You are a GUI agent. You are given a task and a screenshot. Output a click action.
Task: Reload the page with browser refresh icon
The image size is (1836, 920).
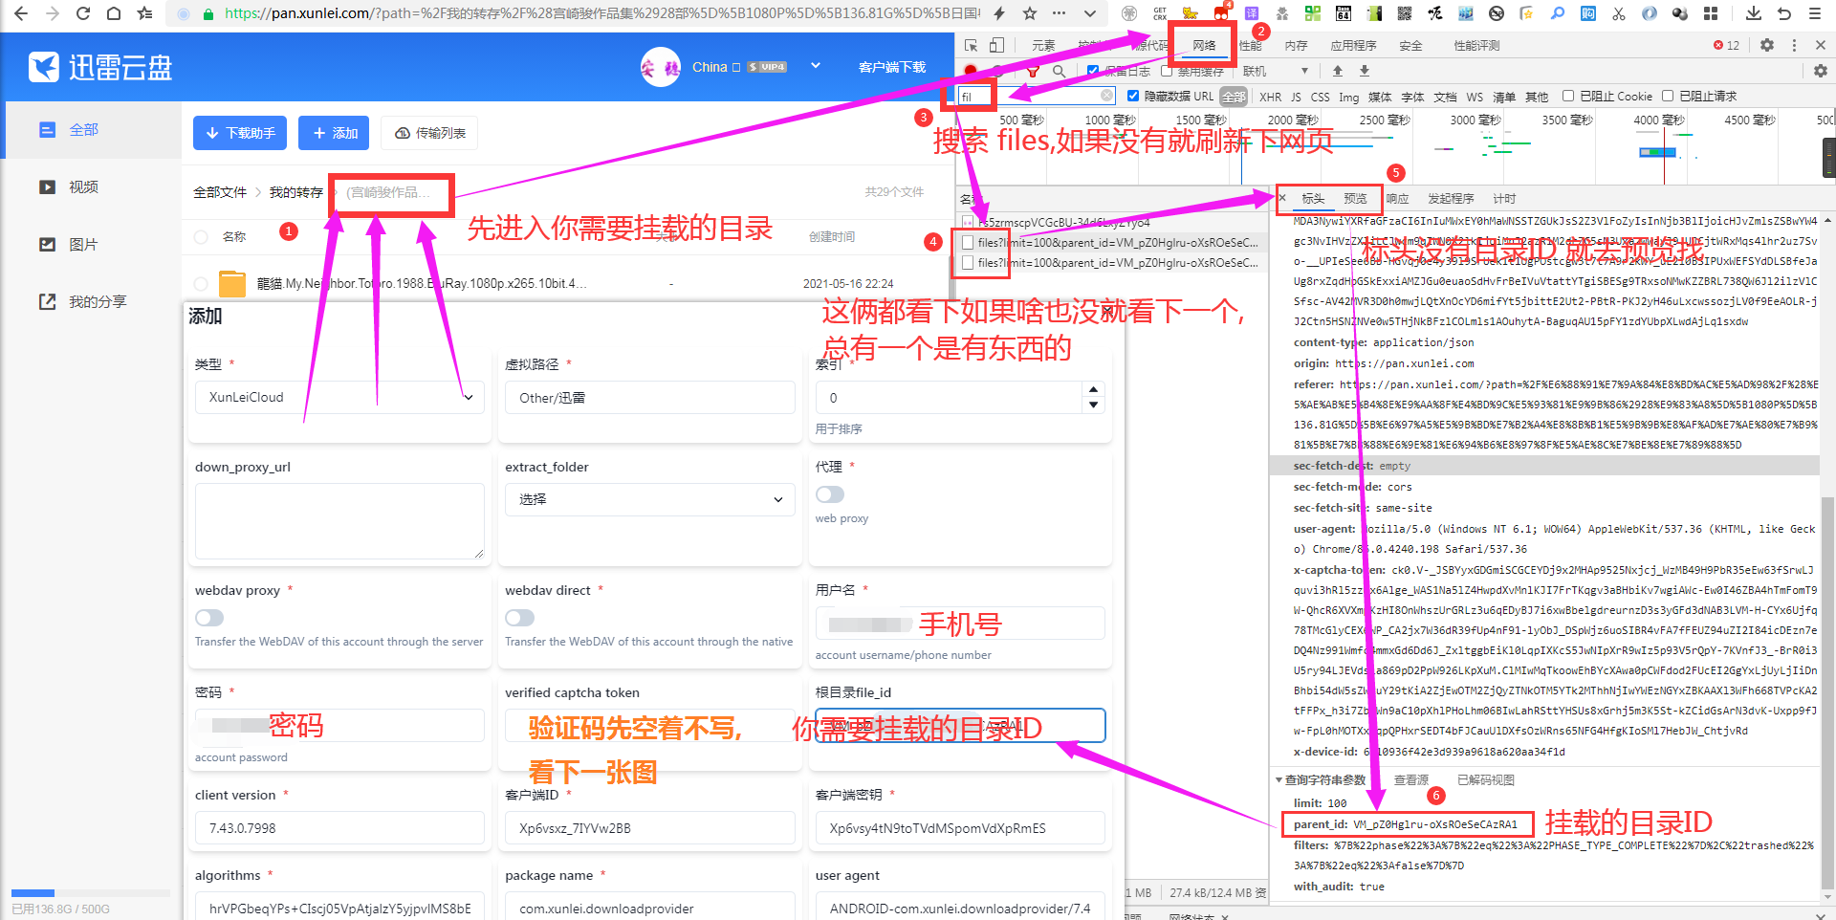click(83, 13)
